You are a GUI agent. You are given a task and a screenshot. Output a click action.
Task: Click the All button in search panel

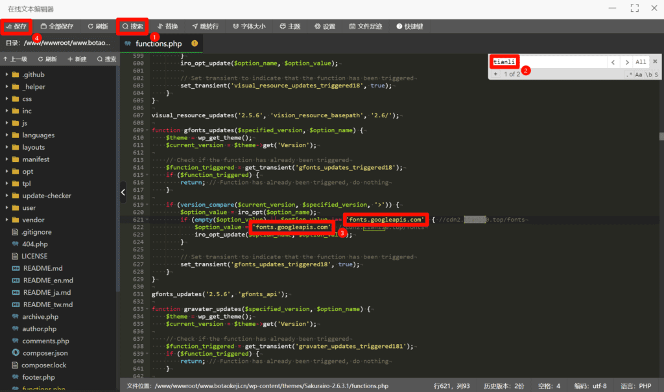click(x=641, y=61)
